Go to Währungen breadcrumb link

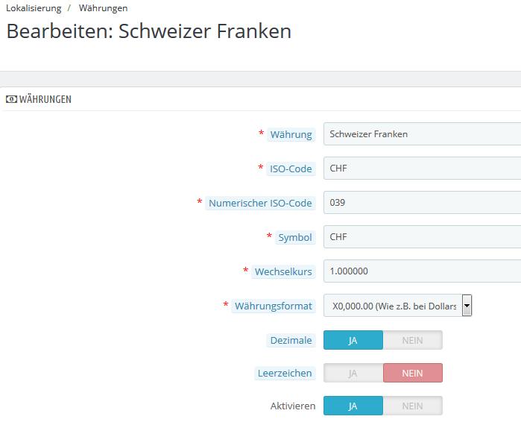tap(103, 8)
